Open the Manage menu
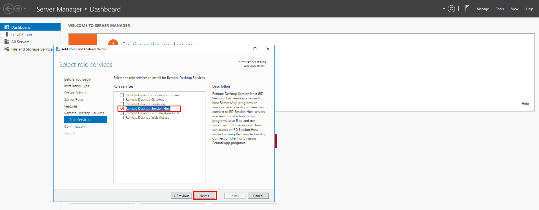 (x=483, y=9)
